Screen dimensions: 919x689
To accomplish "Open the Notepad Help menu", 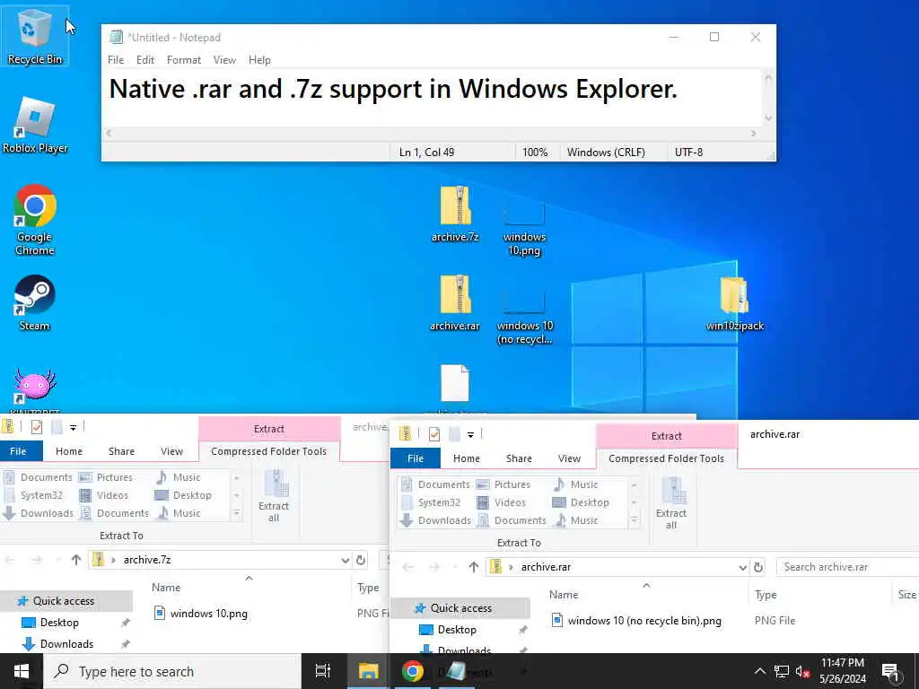I will click(259, 60).
